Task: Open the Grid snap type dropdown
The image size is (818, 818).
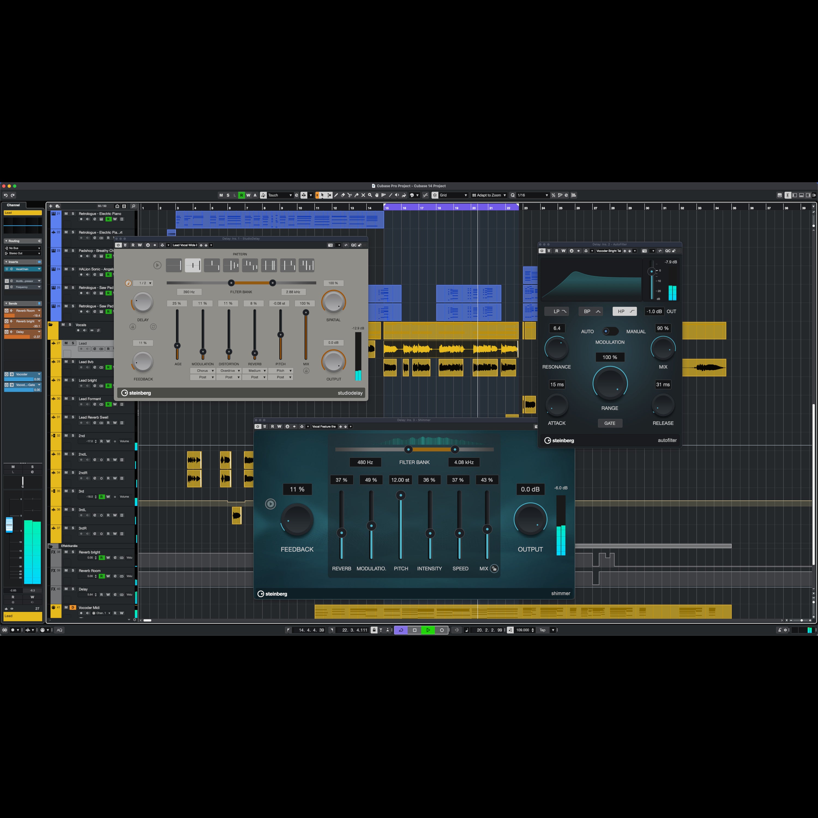Action: tap(453, 195)
